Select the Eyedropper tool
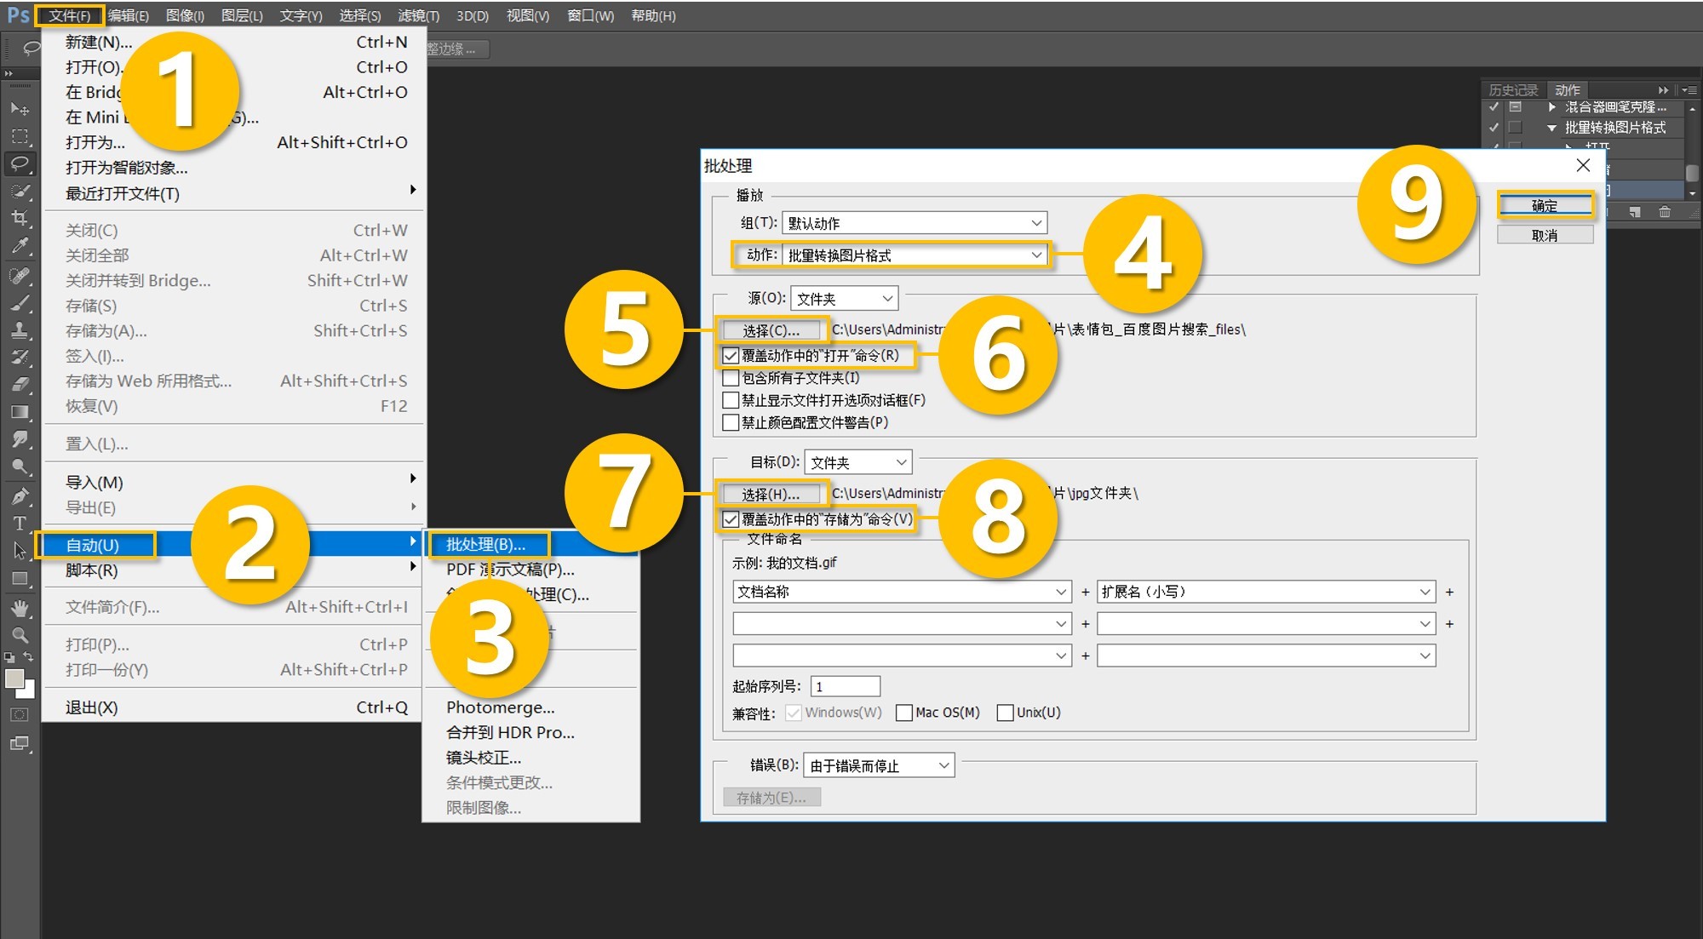This screenshot has width=1703, height=939. click(20, 247)
